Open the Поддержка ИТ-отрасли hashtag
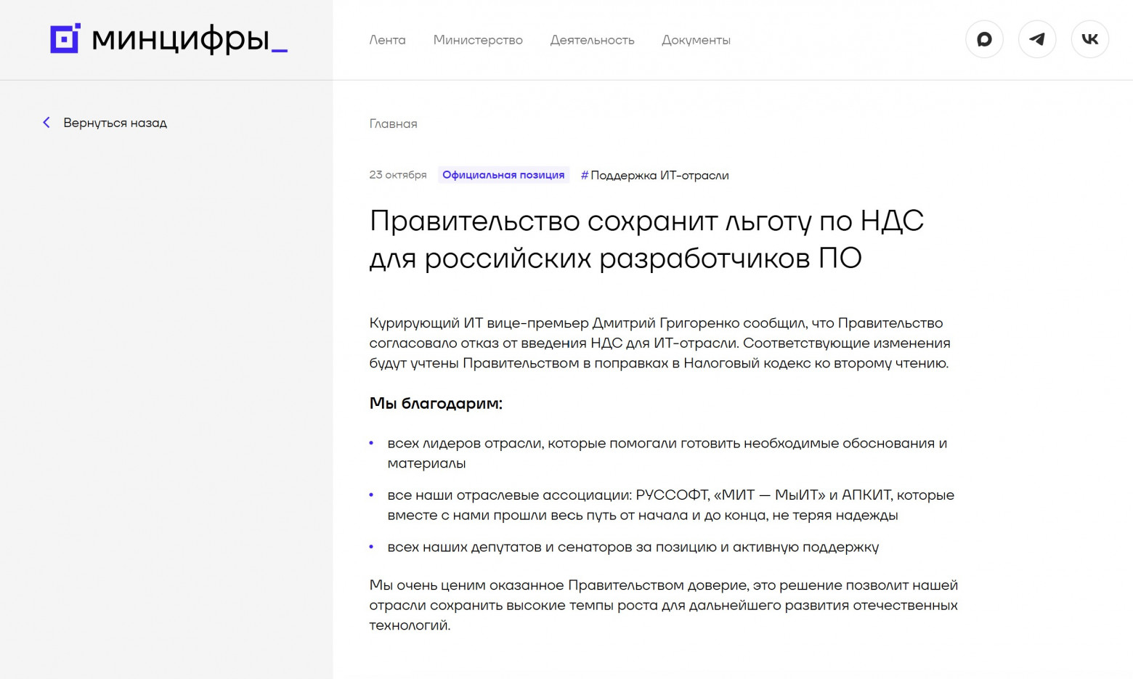The height and width of the screenshot is (679, 1133). 654,175
